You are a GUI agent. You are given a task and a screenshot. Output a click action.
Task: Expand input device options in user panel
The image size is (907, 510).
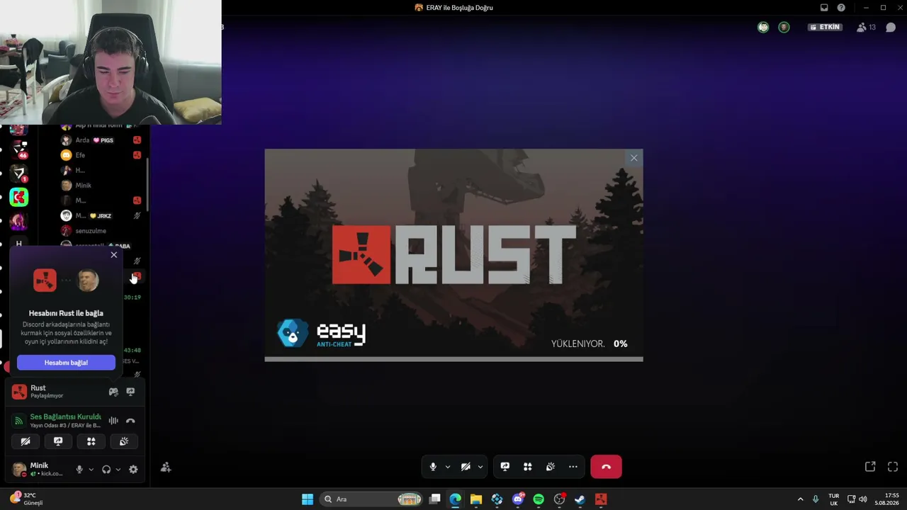coord(91,470)
